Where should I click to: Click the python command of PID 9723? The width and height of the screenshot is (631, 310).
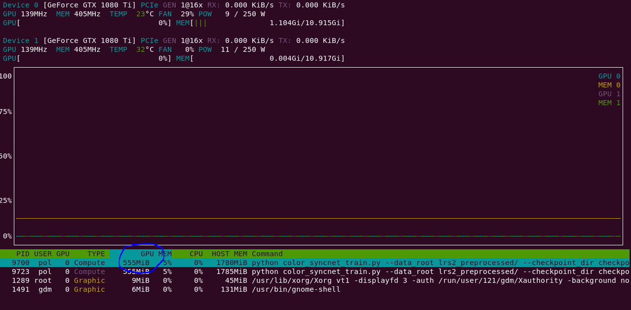pyautogui.click(x=440, y=271)
